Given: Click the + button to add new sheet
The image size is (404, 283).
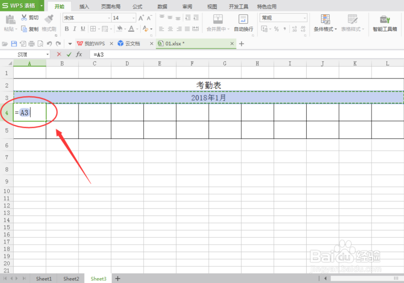Looking at the screenshot, I should (117, 279).
